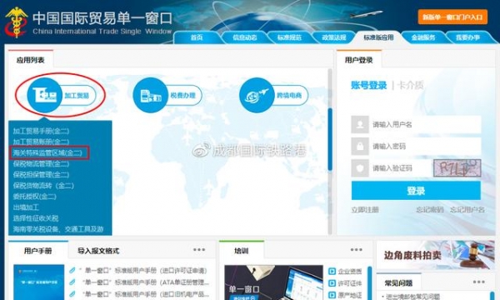Select the 应用列表 tab
Screen dimensions: 500x300
pyautogui.click(x=31, y=60)
